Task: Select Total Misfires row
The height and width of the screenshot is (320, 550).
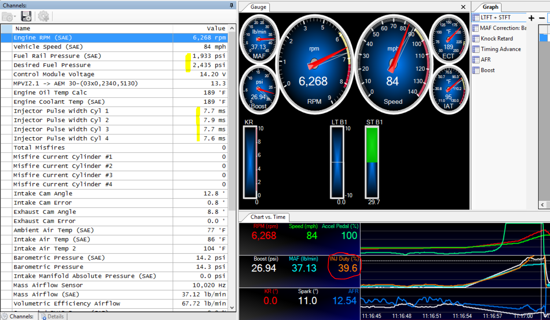Action: (x=114, y=148)
